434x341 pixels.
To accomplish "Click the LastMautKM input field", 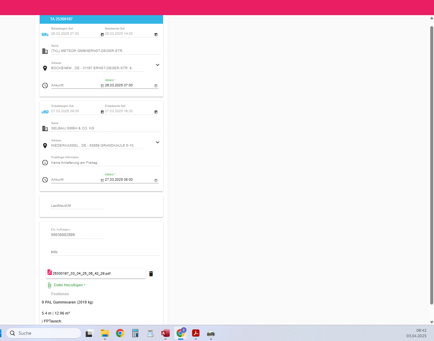I will click(77, 206).
